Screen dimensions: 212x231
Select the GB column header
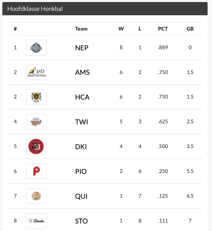pyautogui.click(x=190, y=29)
